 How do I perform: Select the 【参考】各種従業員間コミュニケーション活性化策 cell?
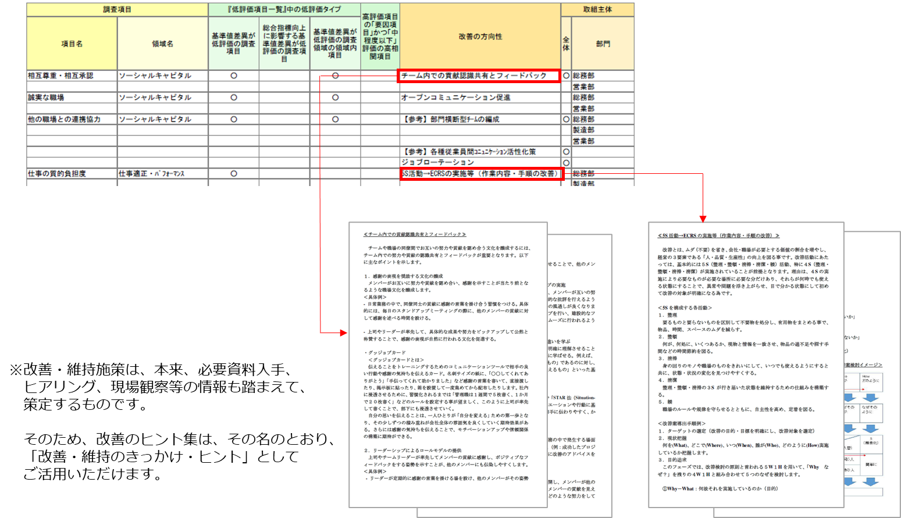(480, 152)
